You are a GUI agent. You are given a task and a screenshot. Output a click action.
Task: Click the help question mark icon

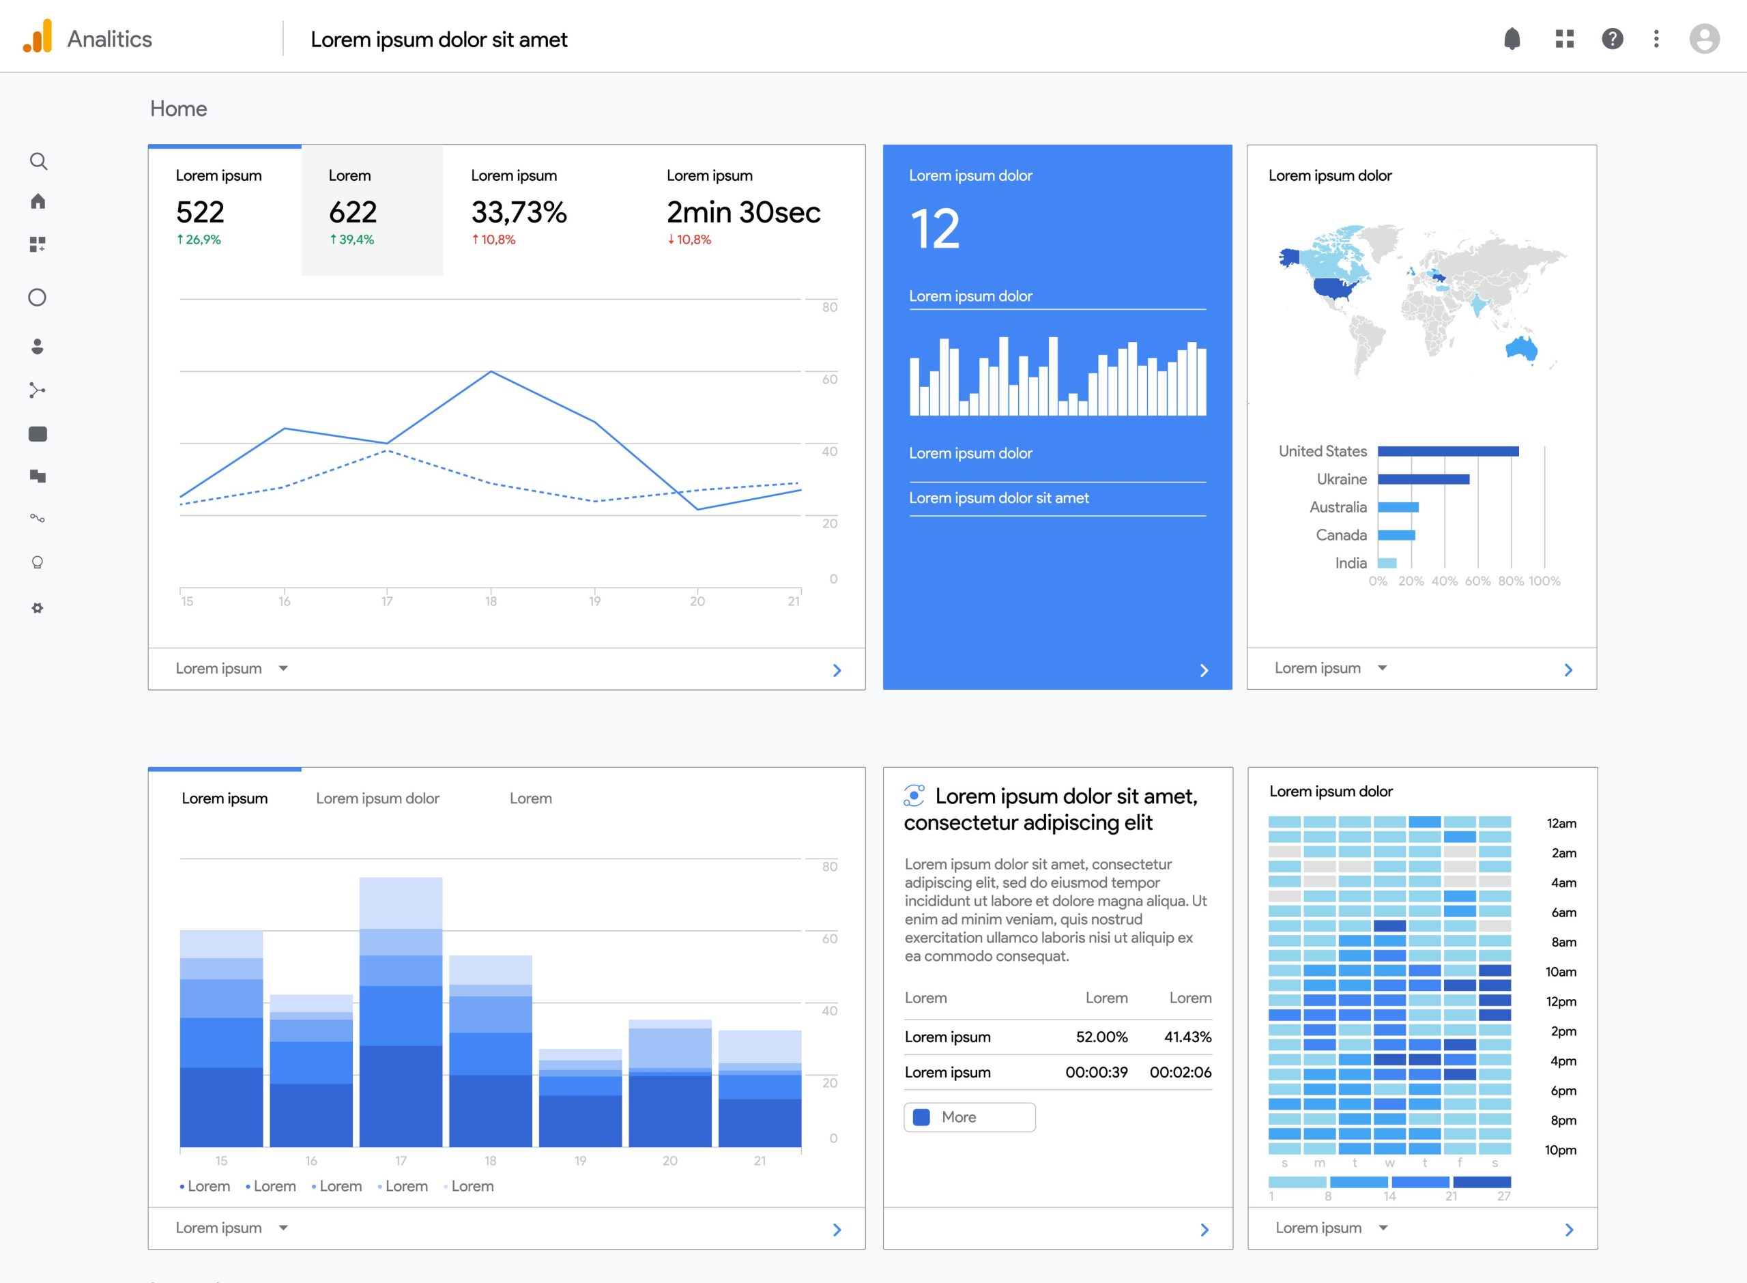point(1612,39)
